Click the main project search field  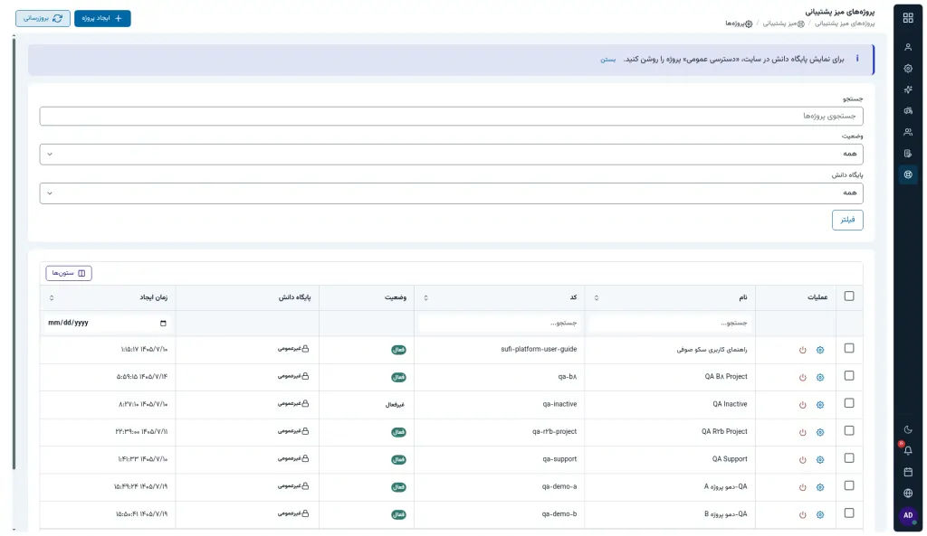click(451, 117)
